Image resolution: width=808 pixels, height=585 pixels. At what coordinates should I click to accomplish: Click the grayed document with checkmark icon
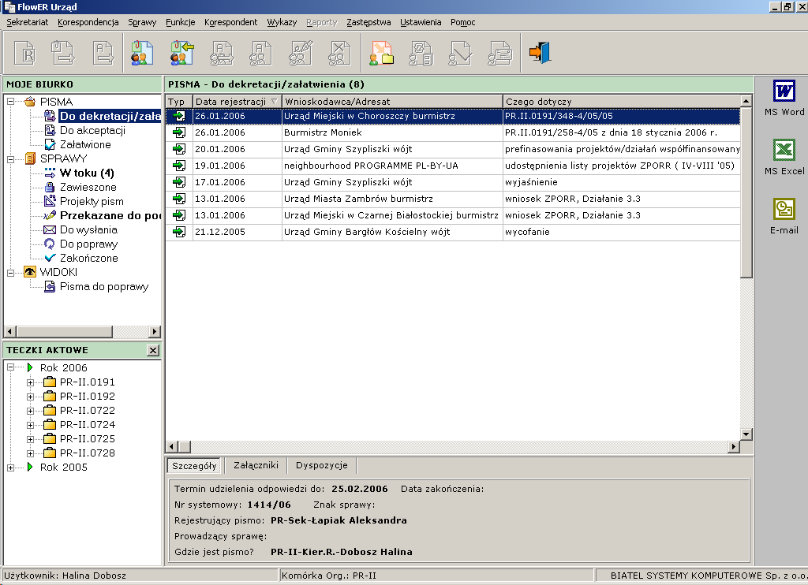pyautogui.click(x=460, y=53)
